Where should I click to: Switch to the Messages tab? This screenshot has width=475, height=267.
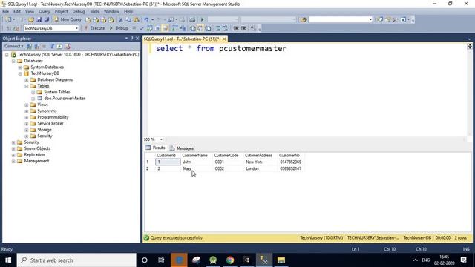point(182,148)
